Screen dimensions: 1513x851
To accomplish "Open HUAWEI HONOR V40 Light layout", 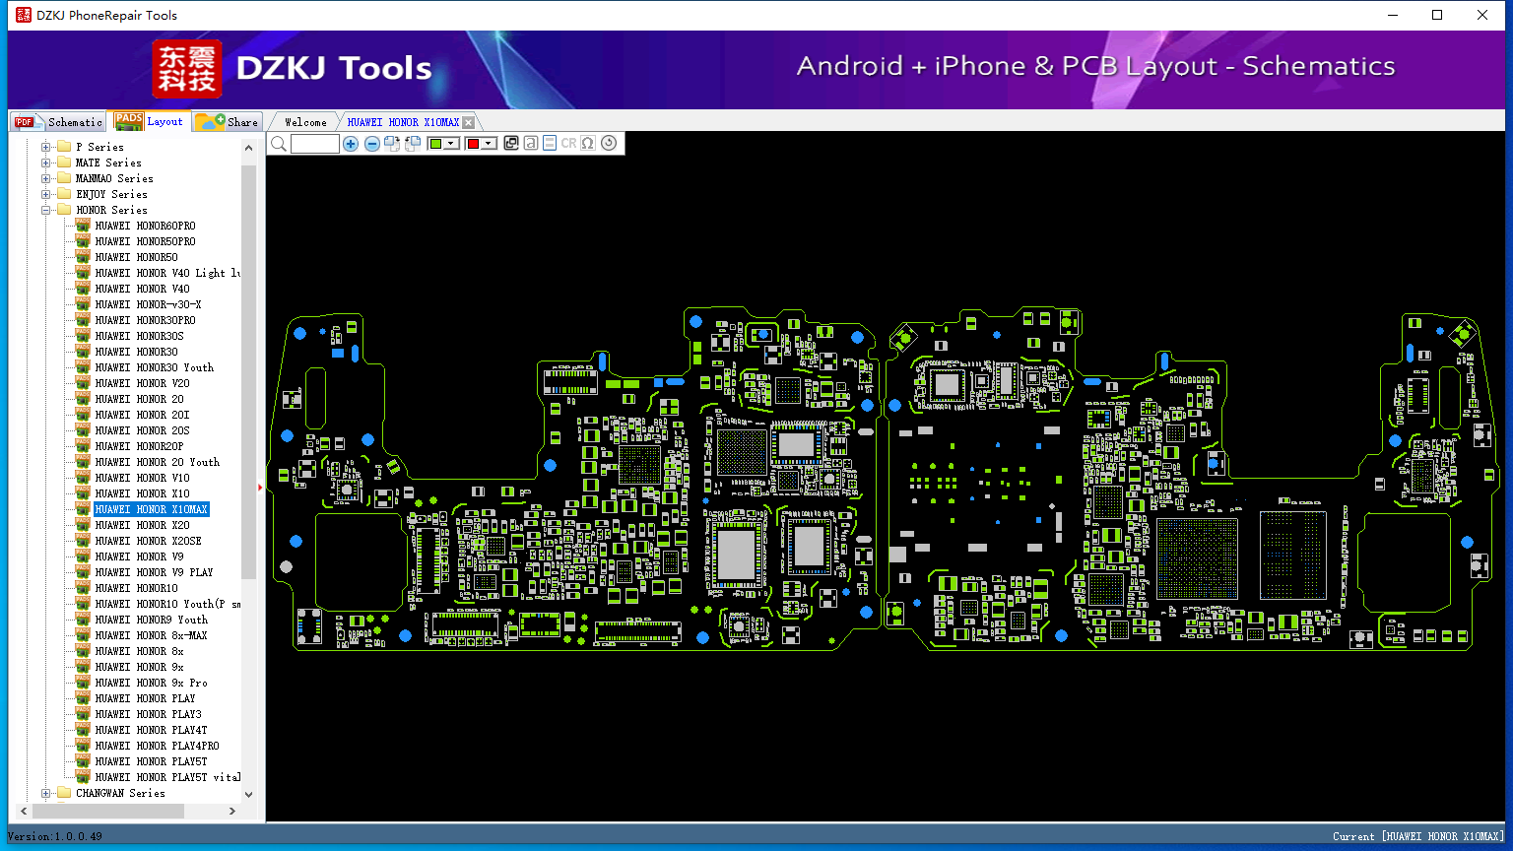I will coord(167,273).
